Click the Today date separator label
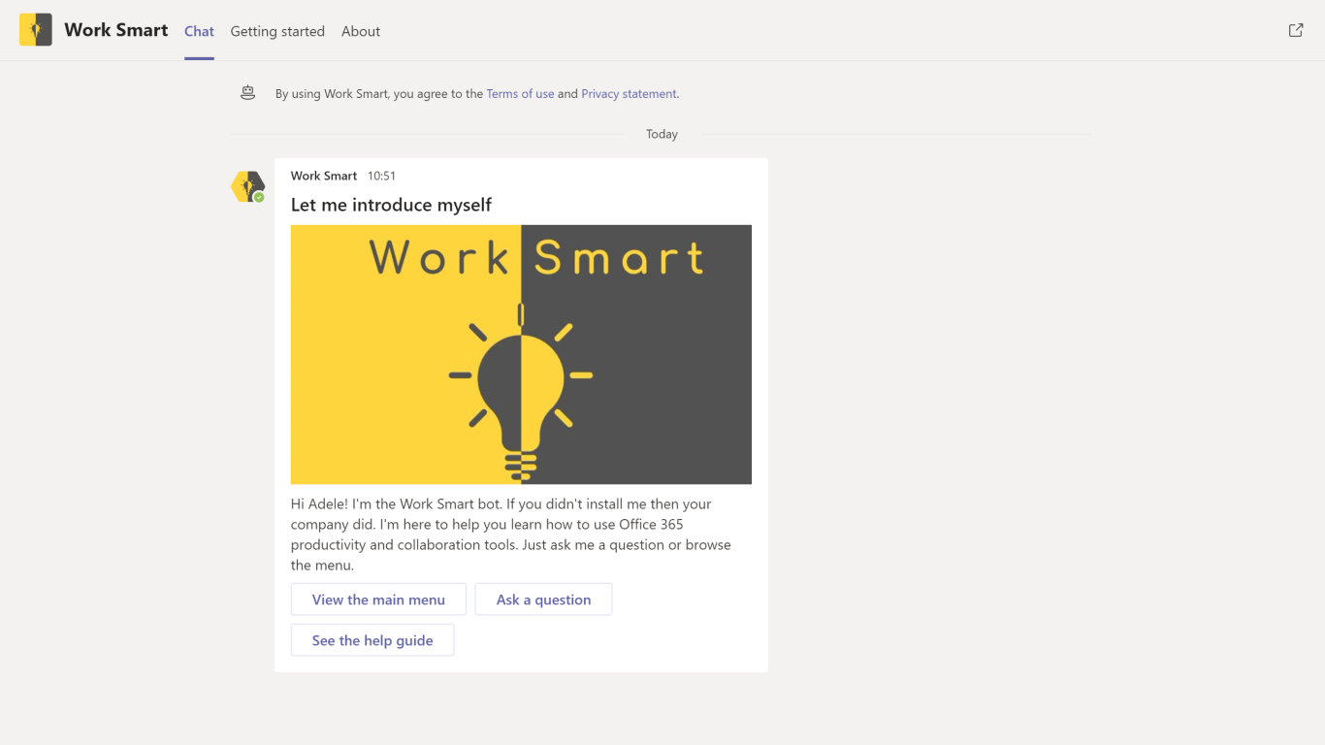The height and width of the screenshot is (745, 1325). [662, 134]
